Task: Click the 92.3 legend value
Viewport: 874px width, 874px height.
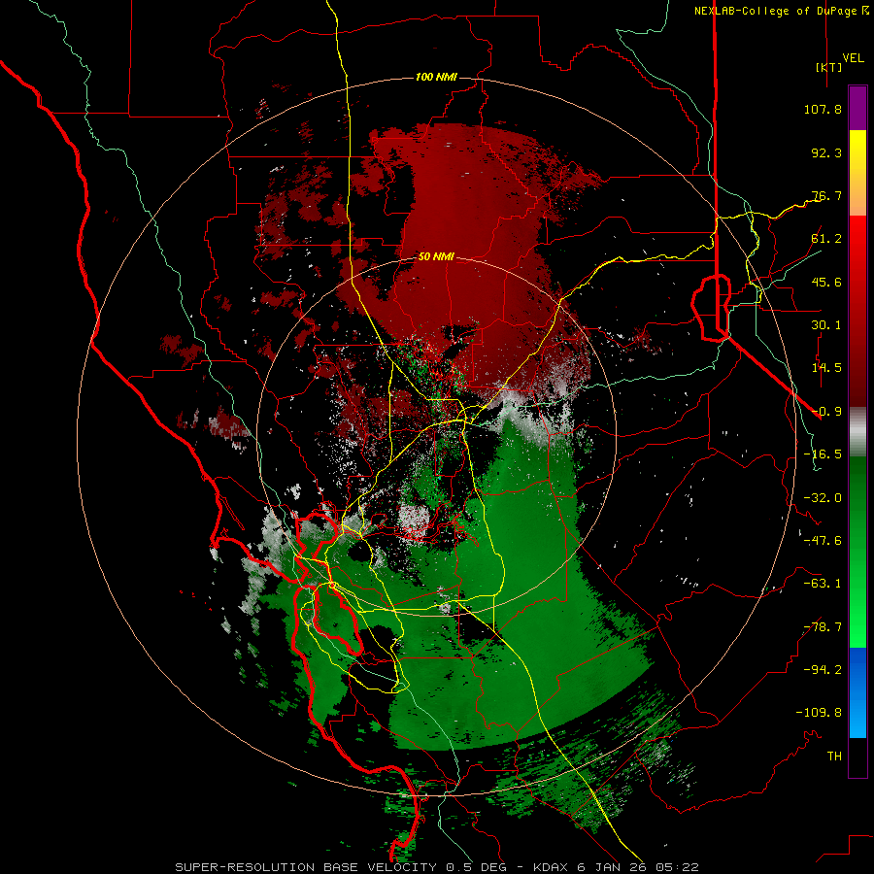Action: tap(826, 152)
